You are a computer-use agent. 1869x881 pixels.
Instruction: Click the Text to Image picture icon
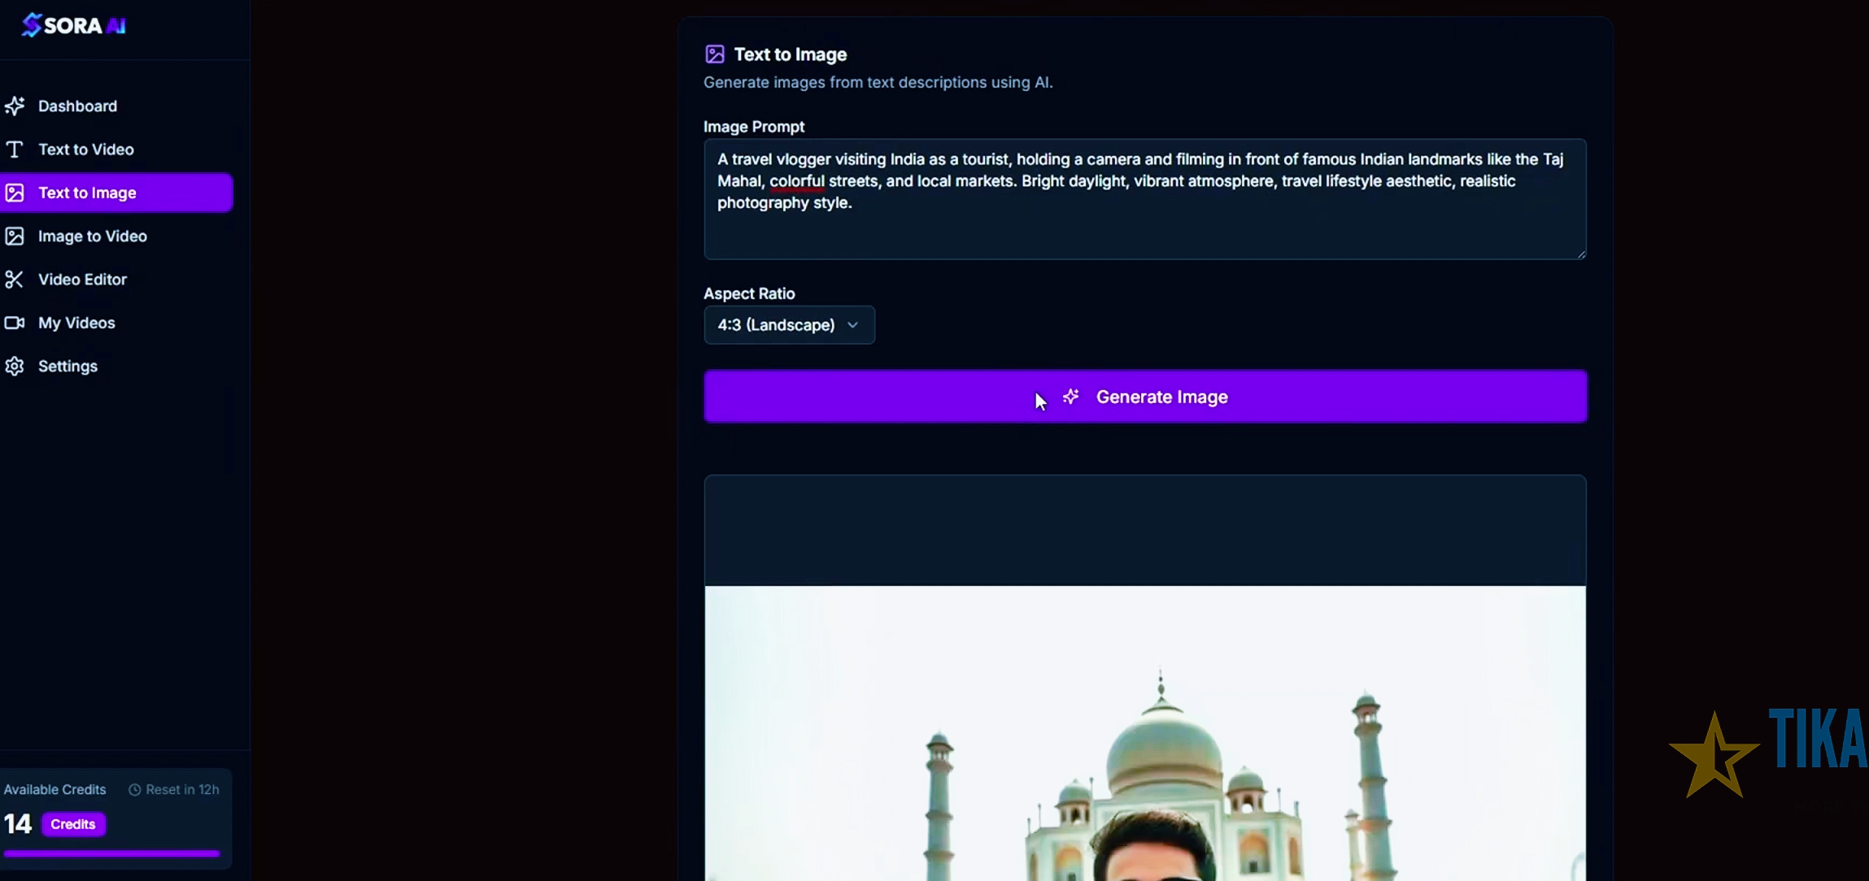tap(15, 192)
